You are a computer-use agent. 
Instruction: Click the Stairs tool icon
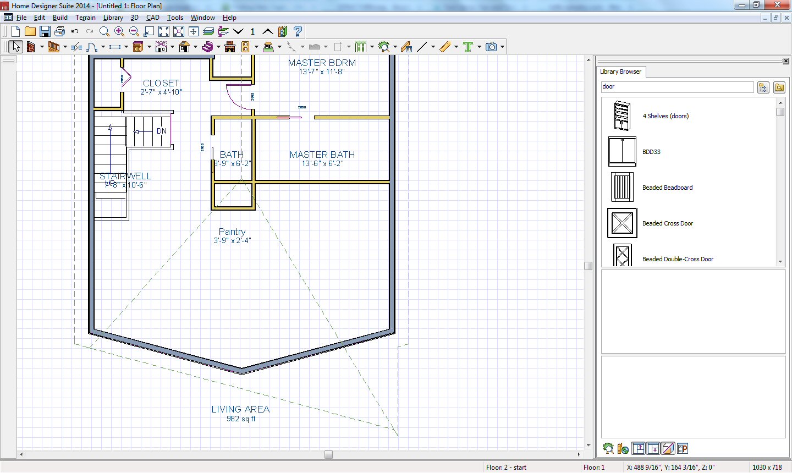click(x=207, y=47)
